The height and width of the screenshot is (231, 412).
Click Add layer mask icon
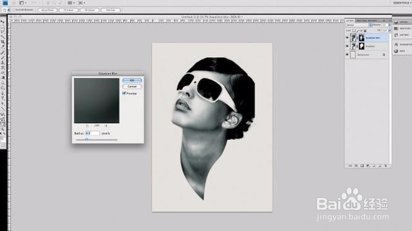point(362,166)
